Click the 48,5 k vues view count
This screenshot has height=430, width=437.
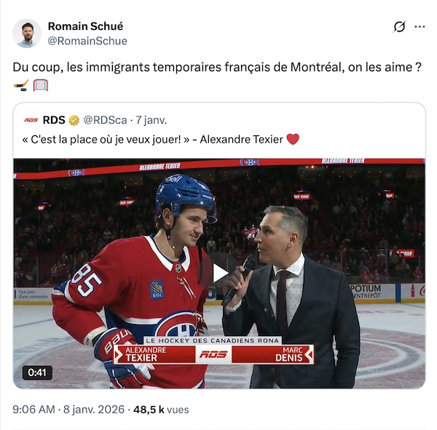pyautogui.click(x=160, y=410)
